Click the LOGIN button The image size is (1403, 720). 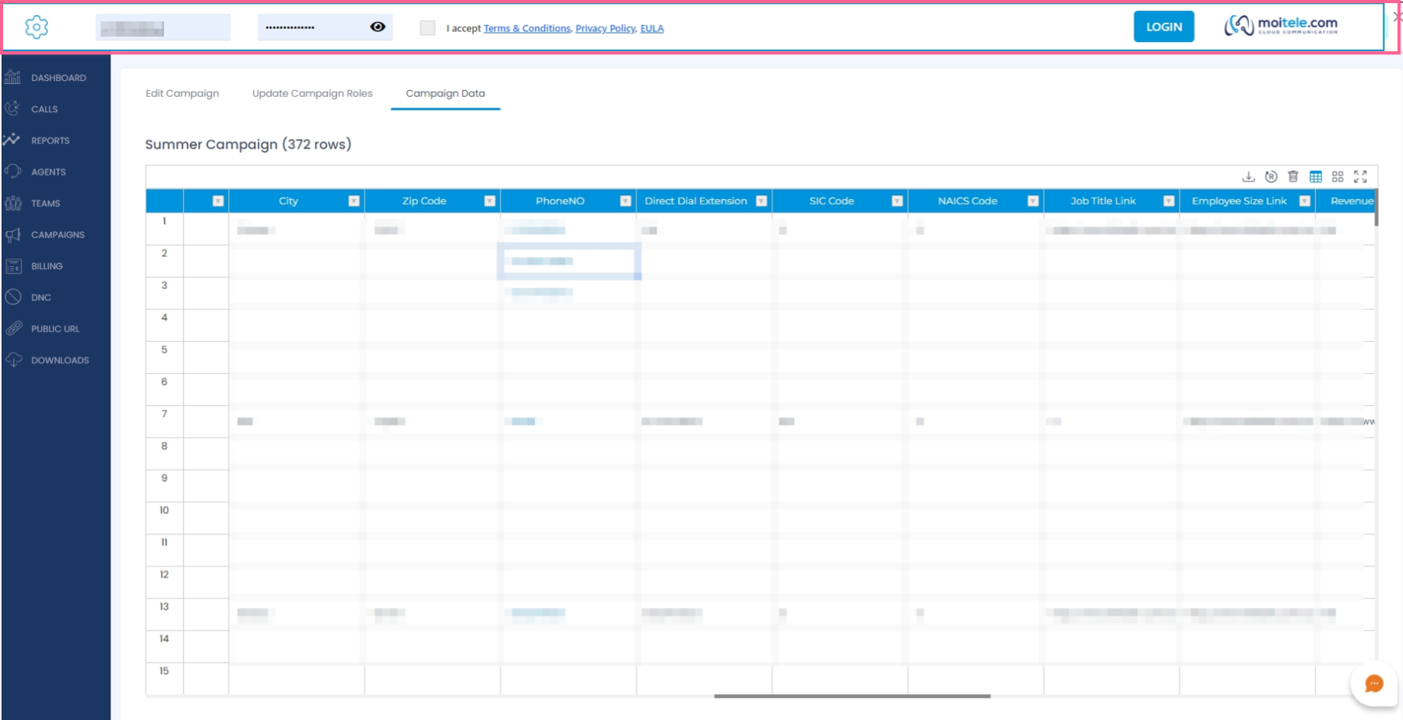[x=1164, y=27]
